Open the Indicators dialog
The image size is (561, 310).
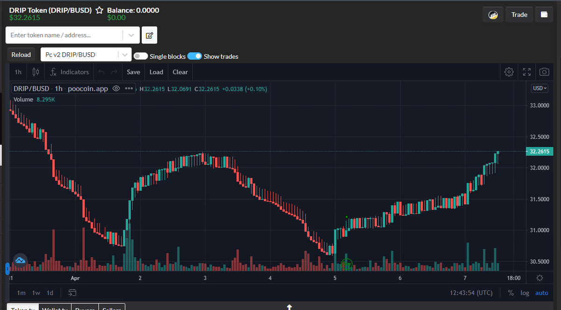pyautogui.click(x=69, y=72)
